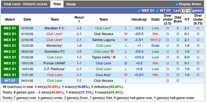206x102 pixels.
Task: Click the date 22/02/26
Action: [x=27, y=40]
